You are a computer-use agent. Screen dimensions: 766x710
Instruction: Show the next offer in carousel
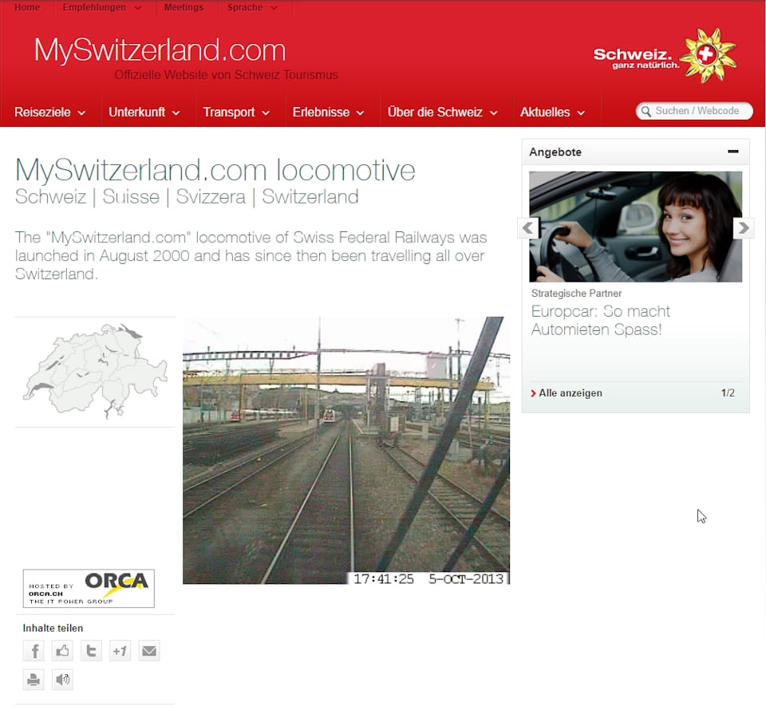pyautogui.click(x=743, y=228)
